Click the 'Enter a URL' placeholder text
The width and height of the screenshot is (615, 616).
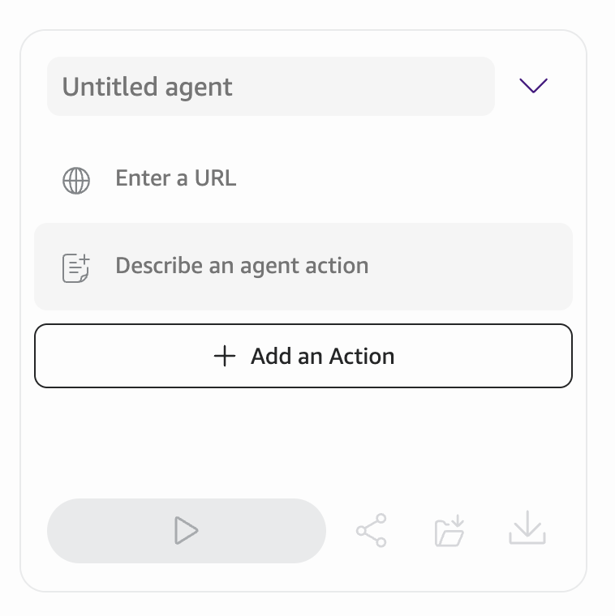coord(176,178)
